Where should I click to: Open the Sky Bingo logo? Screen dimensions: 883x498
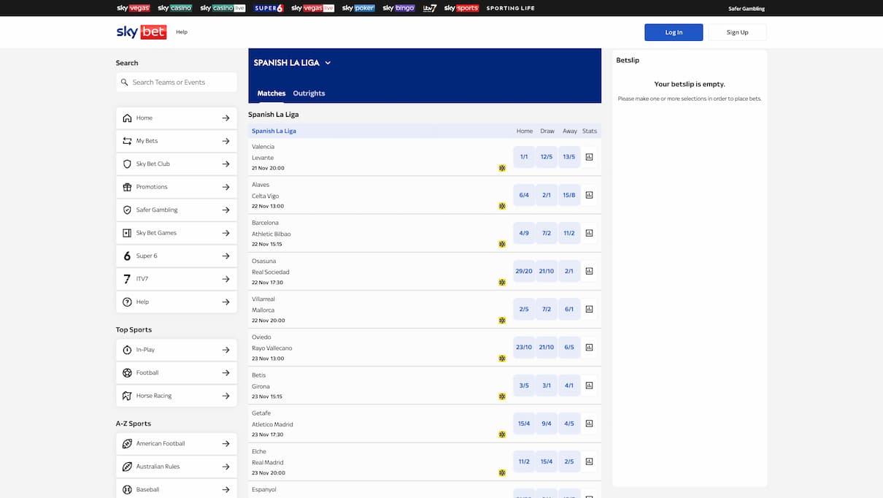tap(399, 8)
